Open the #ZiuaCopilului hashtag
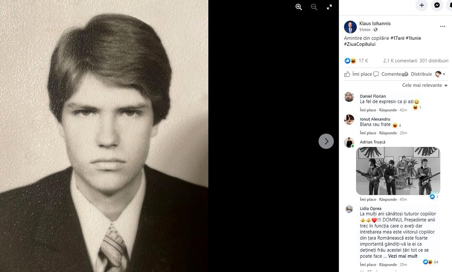 [x=359, y=44]
